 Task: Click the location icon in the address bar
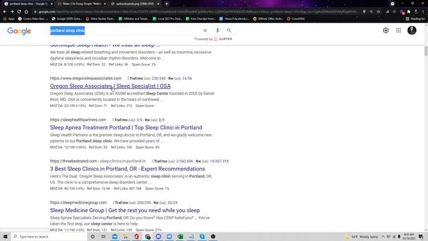(364, 12)
